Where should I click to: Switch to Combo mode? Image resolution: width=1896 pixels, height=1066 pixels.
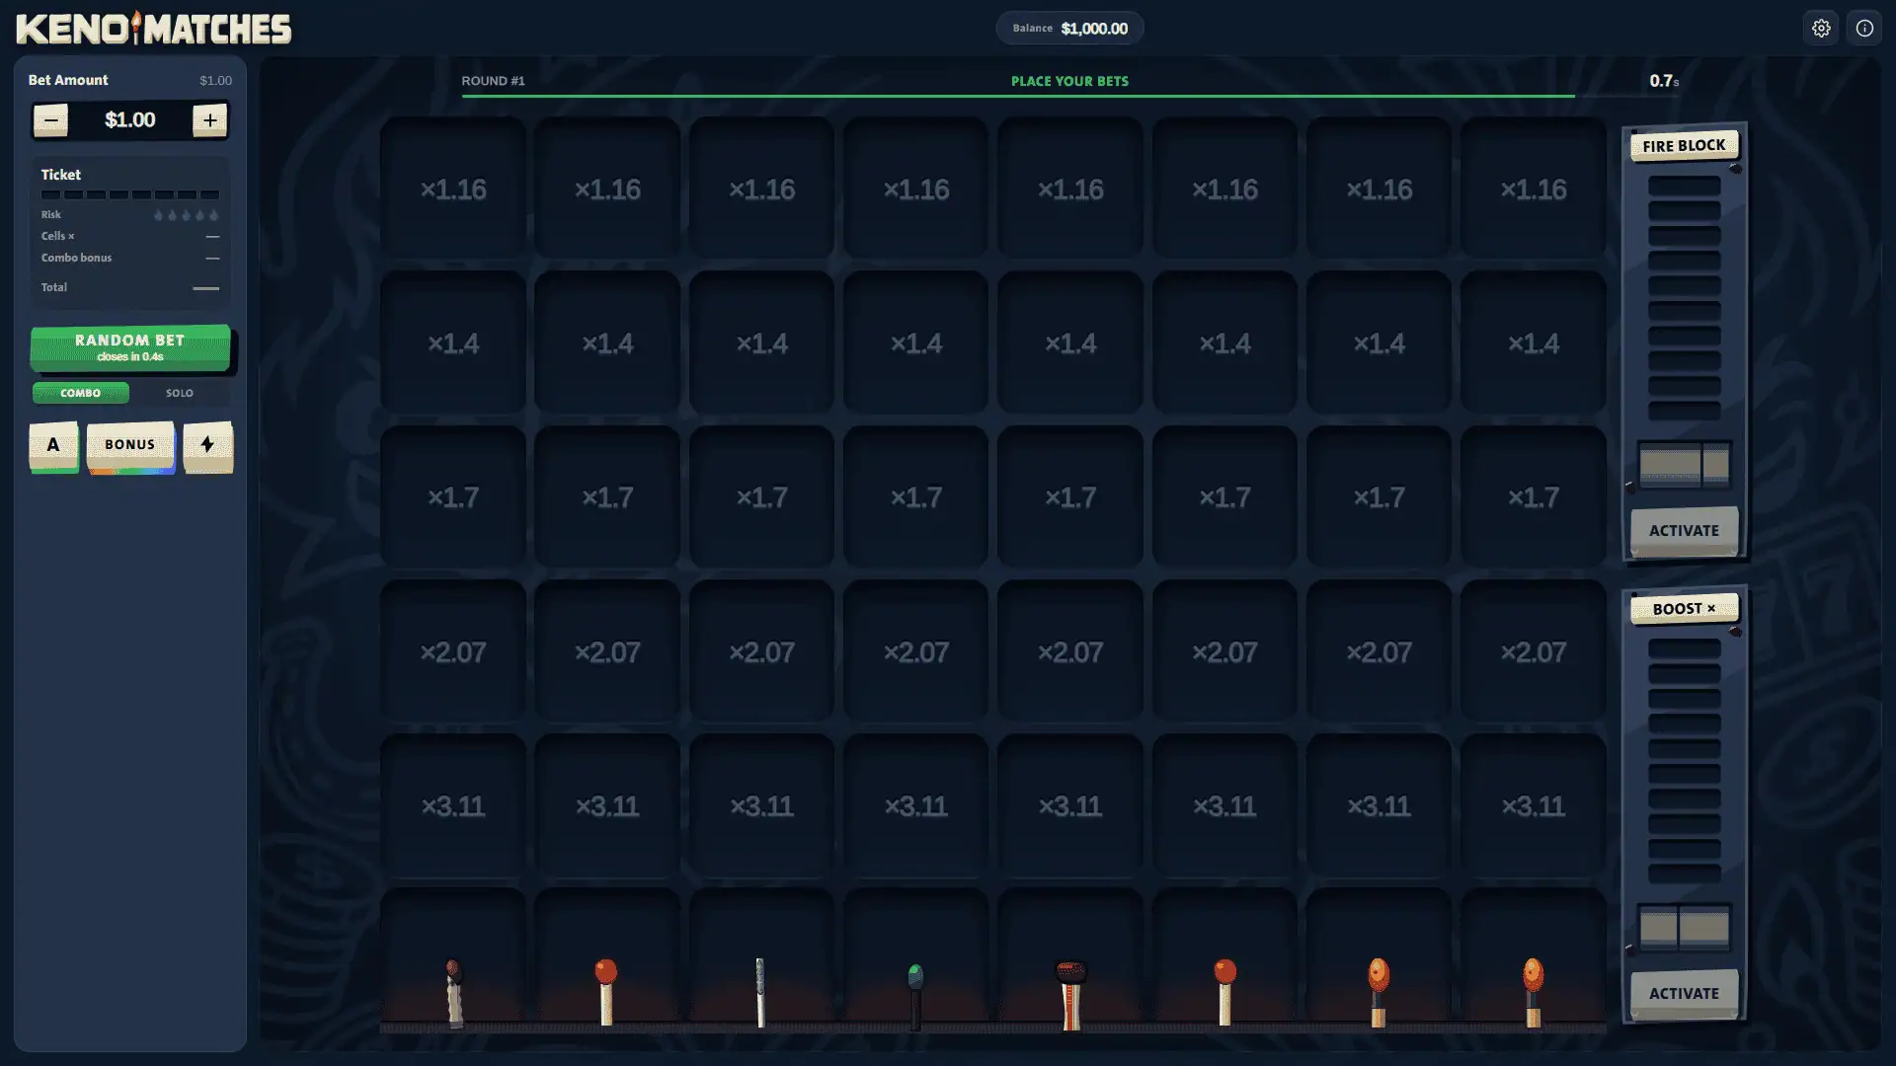point(81,393)
